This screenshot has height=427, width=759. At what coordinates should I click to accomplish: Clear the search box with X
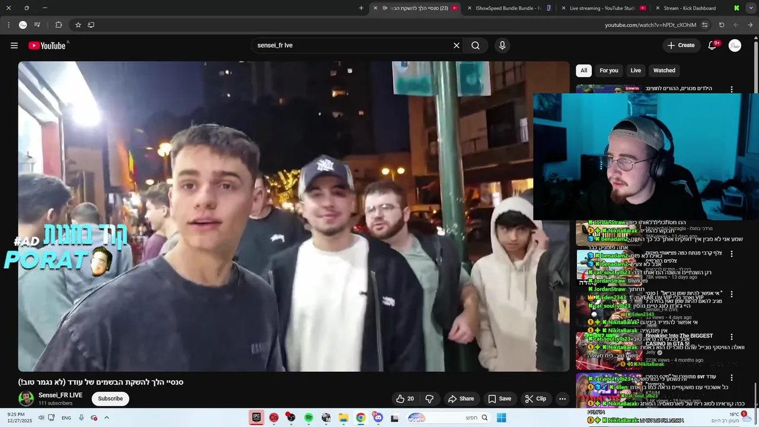tap(457, 46)
